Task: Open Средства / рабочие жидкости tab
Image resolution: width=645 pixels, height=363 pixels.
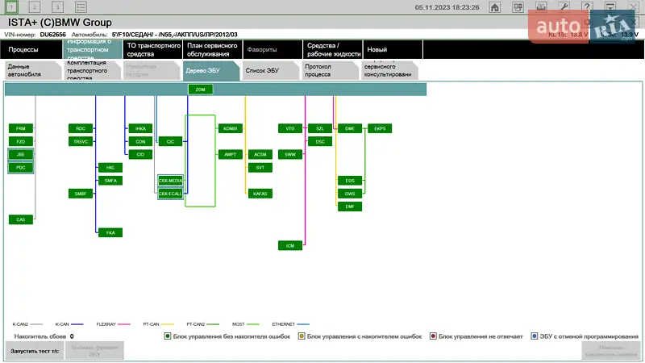Action: click(332, 49)
